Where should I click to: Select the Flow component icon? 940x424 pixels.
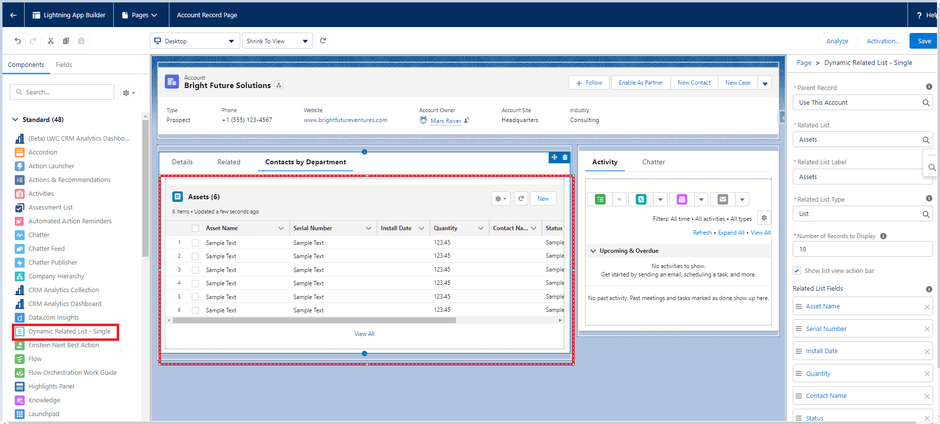[x=20, y=359]
